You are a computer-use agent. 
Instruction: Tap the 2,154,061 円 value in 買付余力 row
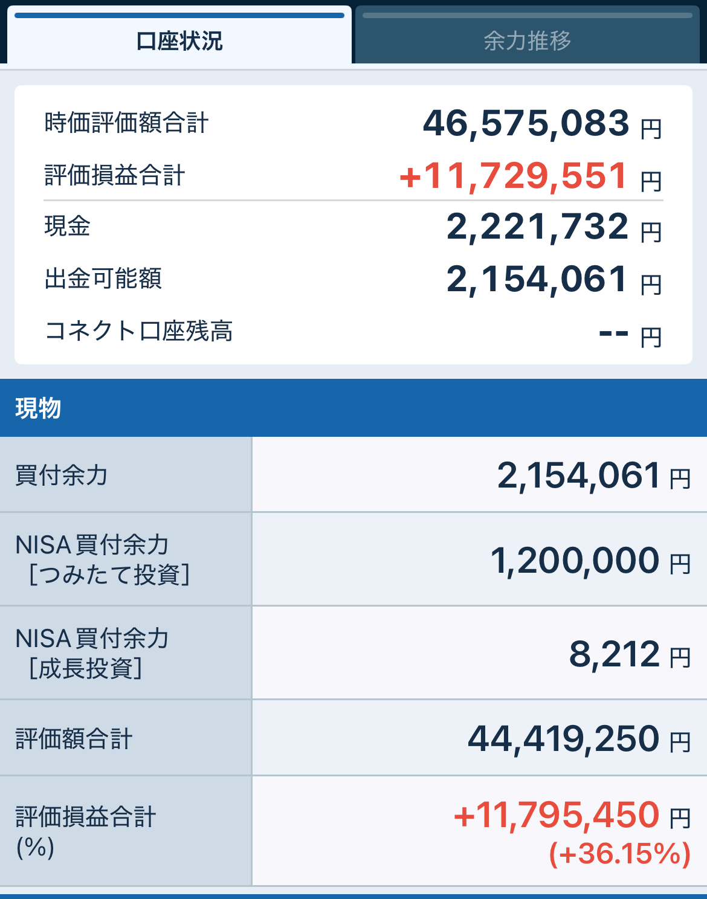pos(593,475)
